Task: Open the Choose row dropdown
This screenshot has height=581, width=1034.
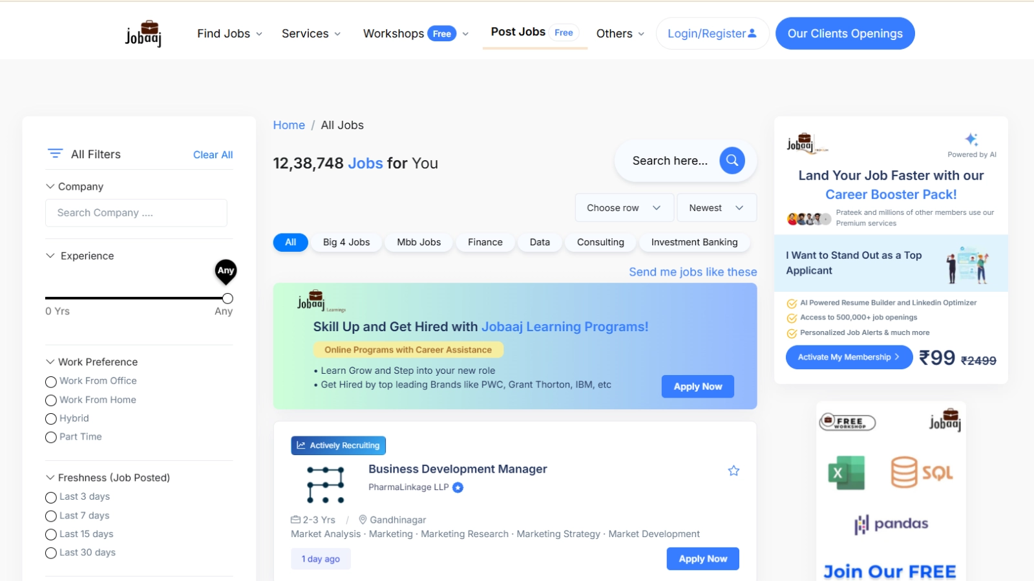Action: pyautogui.click(x=624, y=208)
